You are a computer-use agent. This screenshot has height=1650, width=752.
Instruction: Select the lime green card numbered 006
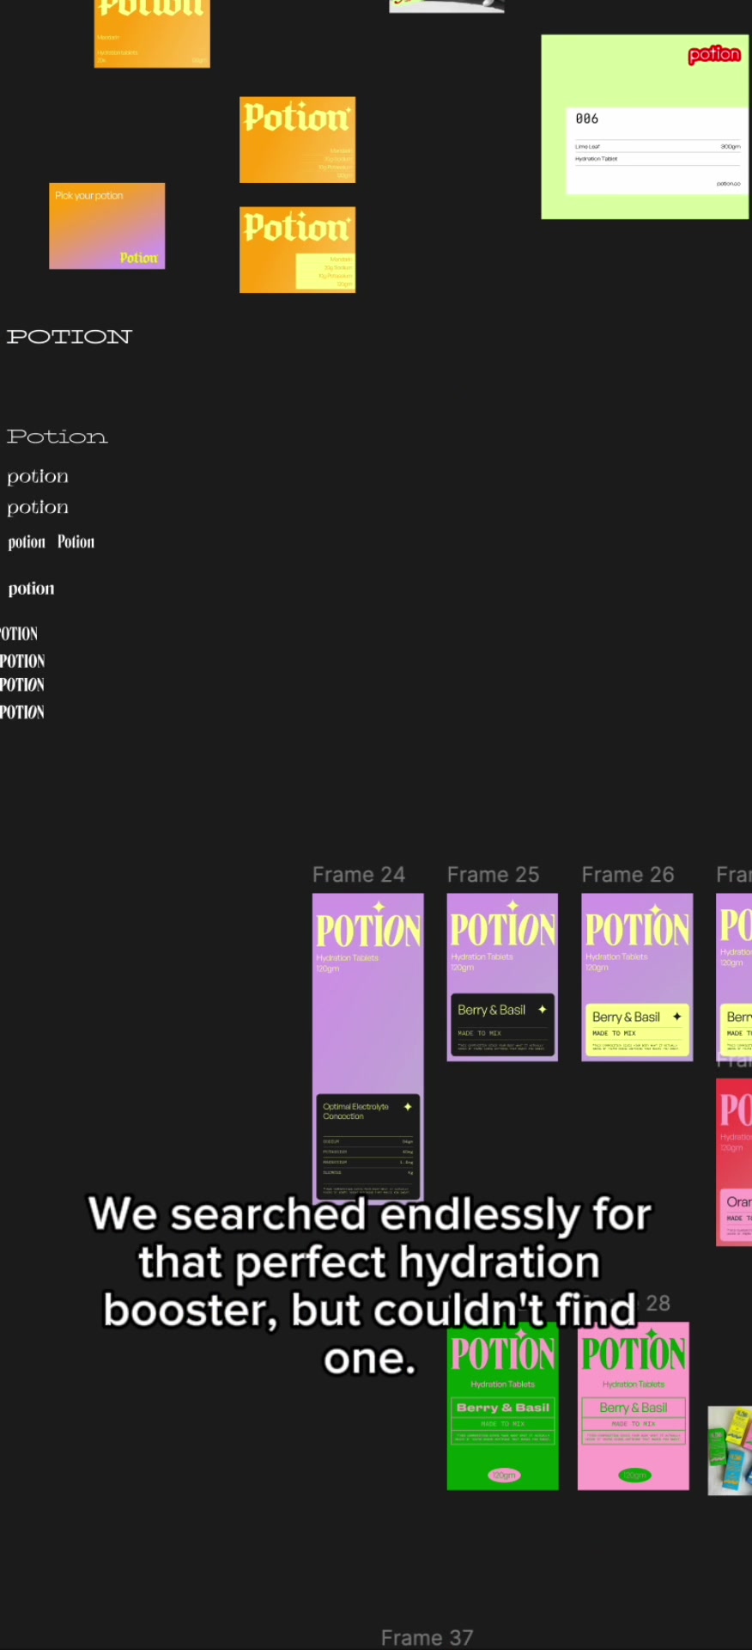pyautogui.click(x=645, y=127)
